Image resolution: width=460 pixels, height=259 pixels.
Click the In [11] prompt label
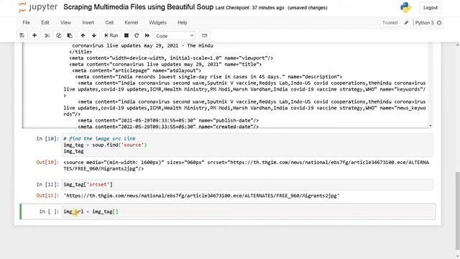tap(47, 184)
